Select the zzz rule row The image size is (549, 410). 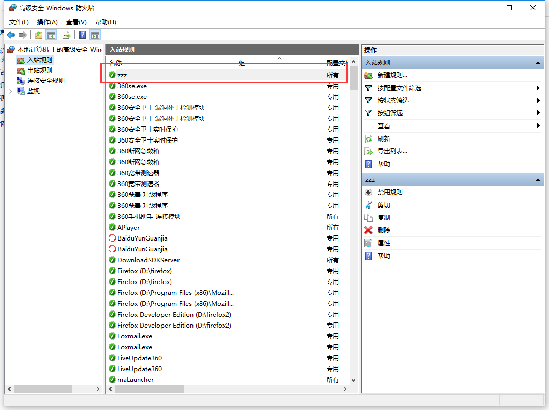tap(228, 75)
